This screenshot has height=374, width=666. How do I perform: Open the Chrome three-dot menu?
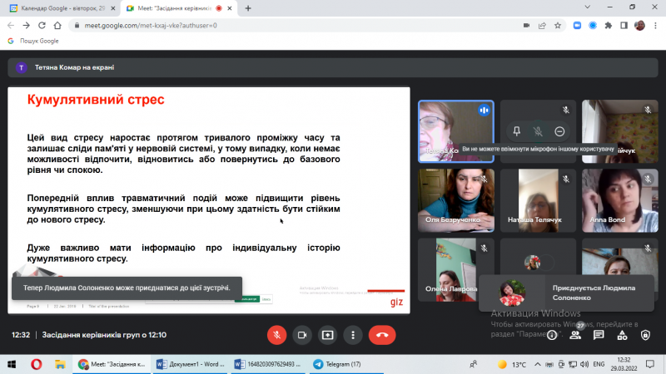[x=655, y=26]
